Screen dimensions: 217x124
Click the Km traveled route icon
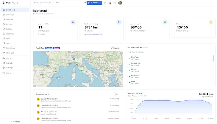click(119, 22)
